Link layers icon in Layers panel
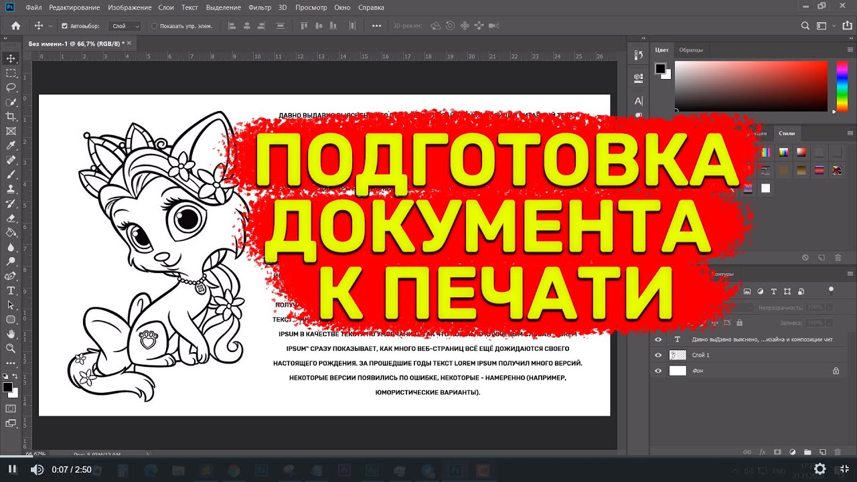The image size is (857, 482). tap(747, 452)
